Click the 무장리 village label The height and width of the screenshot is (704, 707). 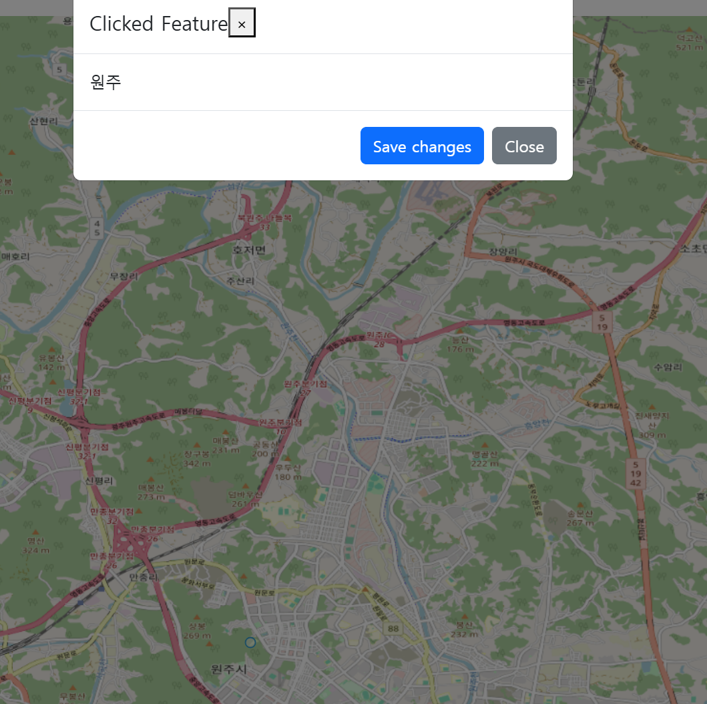point(124,276)
